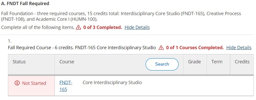Select the Grade column header
The height and width of the screenshot is (100, 256).
coord(194,62)
